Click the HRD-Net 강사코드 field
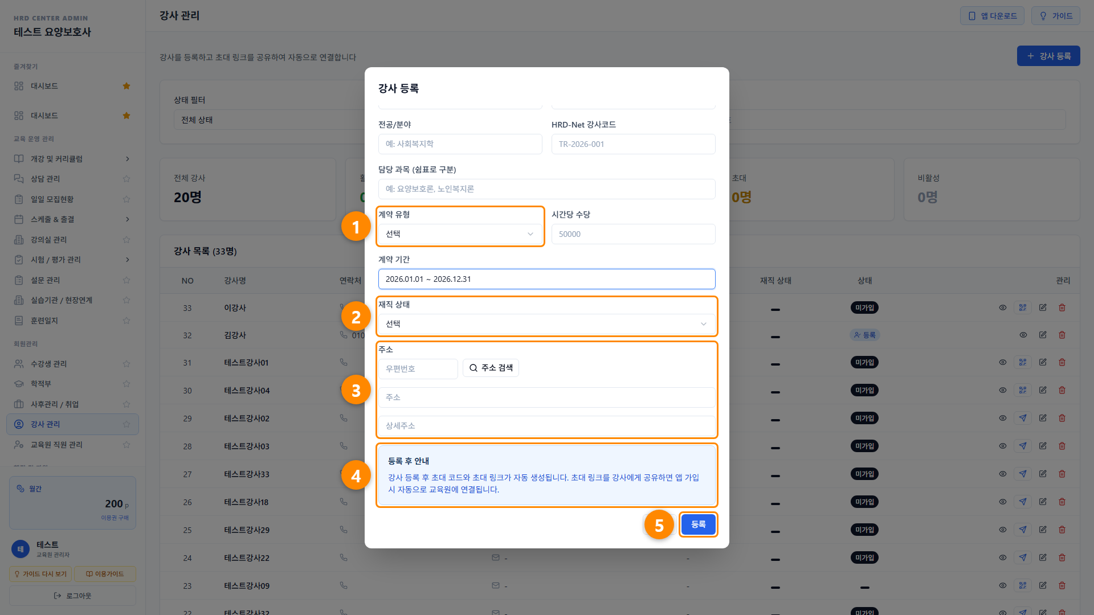Screen dimensions: 1094x615 [633, 144]
